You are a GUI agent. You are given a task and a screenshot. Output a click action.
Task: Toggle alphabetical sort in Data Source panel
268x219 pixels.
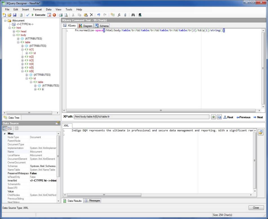[10, 129]
